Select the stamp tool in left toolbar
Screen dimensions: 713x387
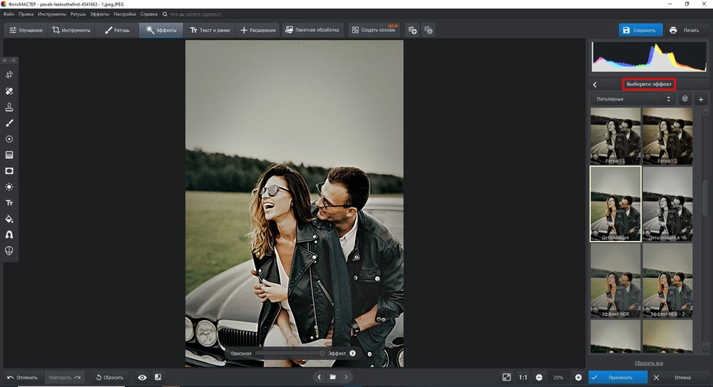[x=9, y=108]
